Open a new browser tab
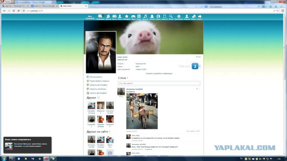The width and height of the screenshot is (287, 161). click(90, 6)
